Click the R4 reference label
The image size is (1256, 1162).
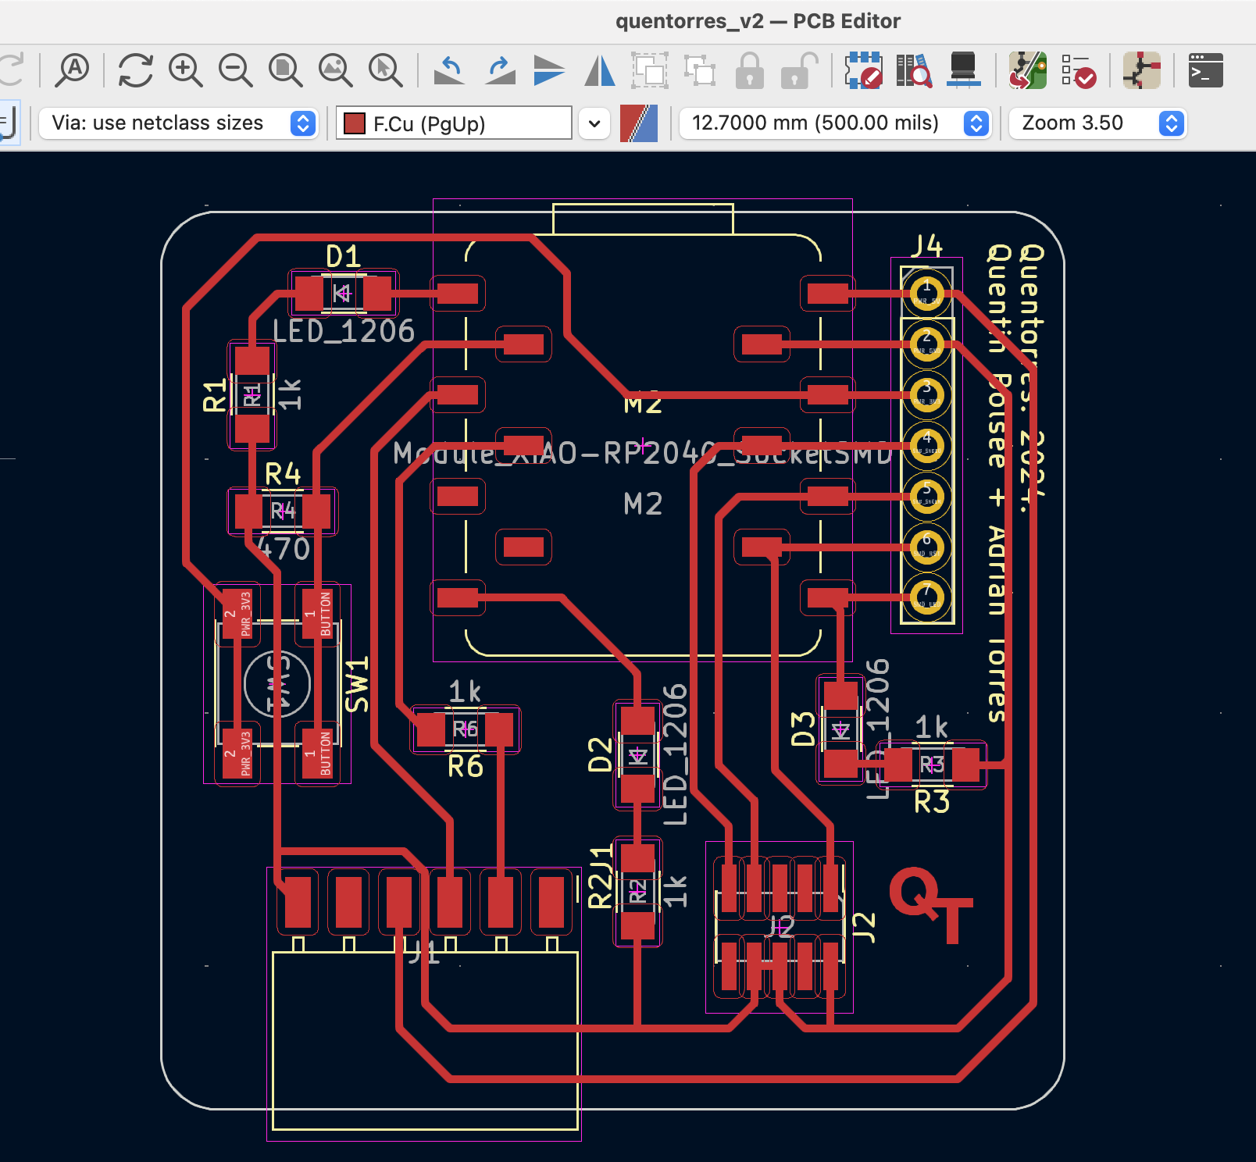tap(283, 474)
